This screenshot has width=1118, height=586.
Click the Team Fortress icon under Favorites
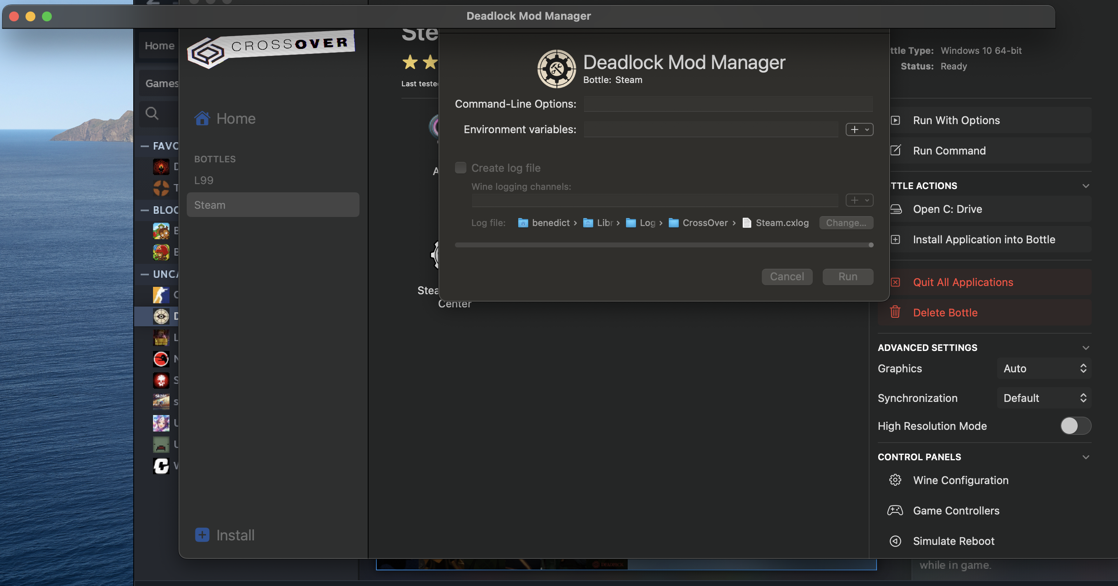162,188
